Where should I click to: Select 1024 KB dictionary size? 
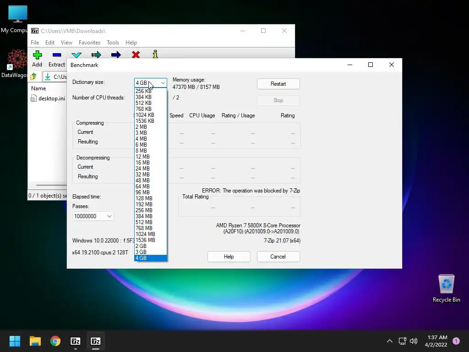(150, 115)
